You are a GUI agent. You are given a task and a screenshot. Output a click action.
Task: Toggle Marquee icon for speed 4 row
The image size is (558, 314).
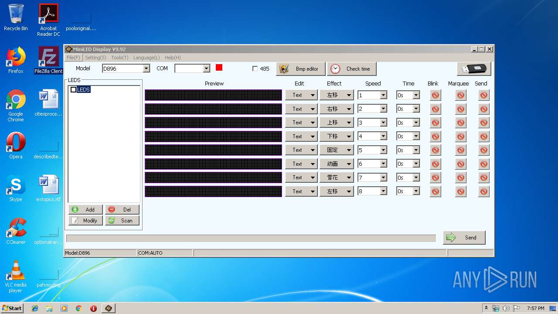(x=461, y=137)
